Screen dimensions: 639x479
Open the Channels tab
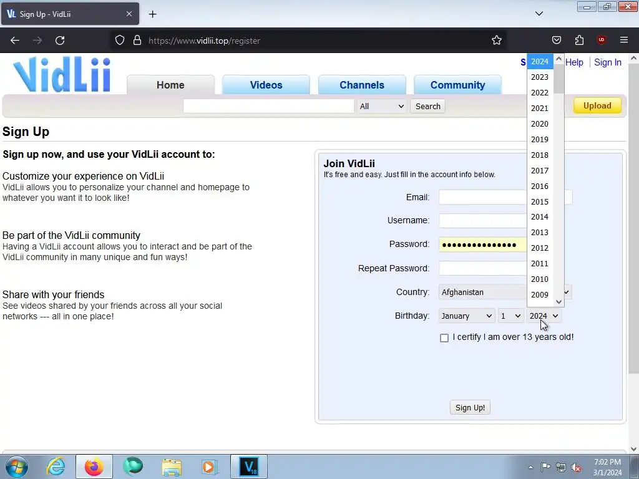362,85
